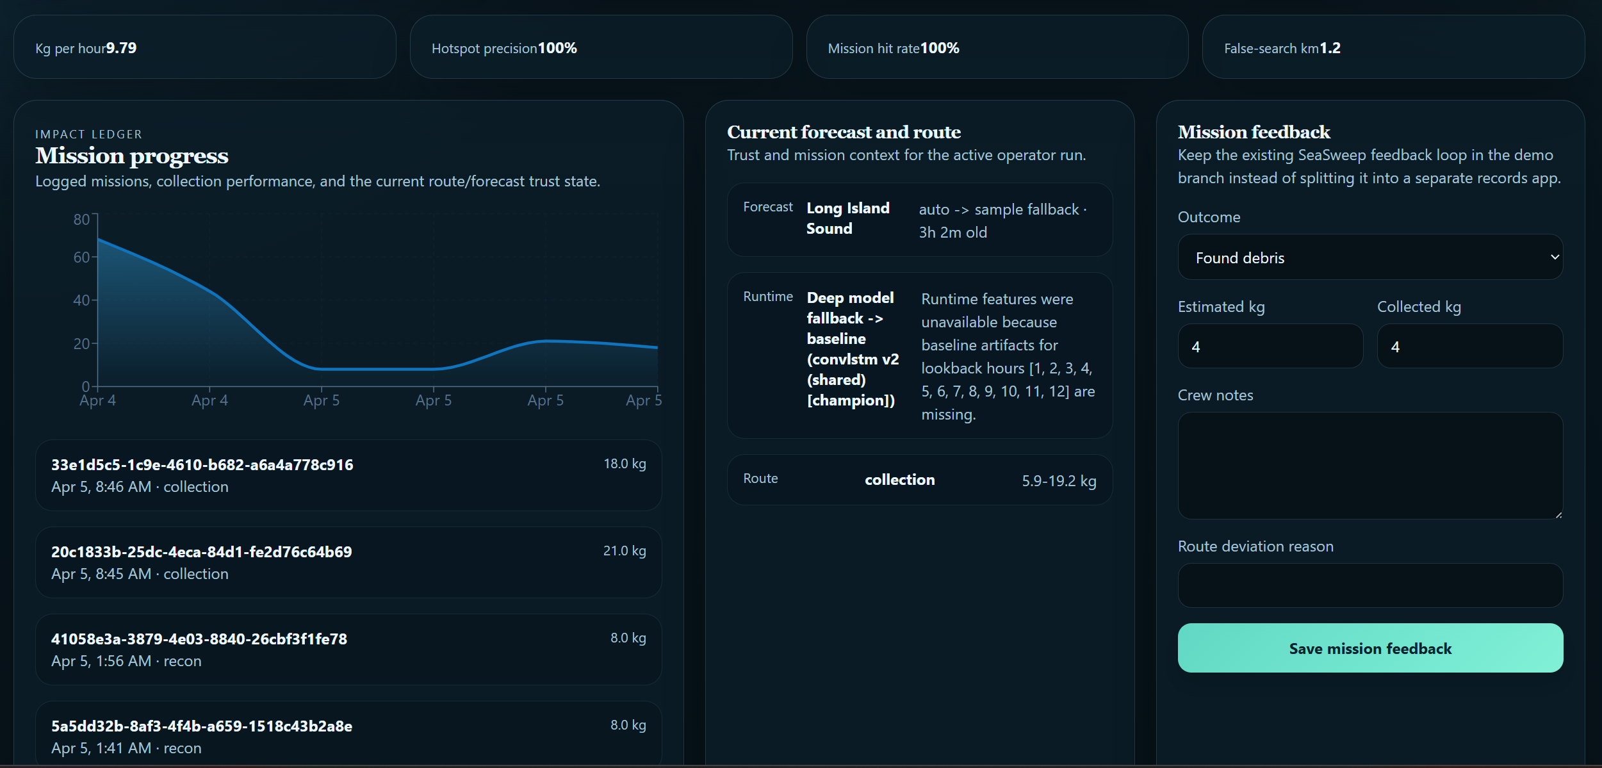This screenshot has width=1602, height=768.
Task: Click the Estimated kg input field
Action: click(x=1270, y=346)
